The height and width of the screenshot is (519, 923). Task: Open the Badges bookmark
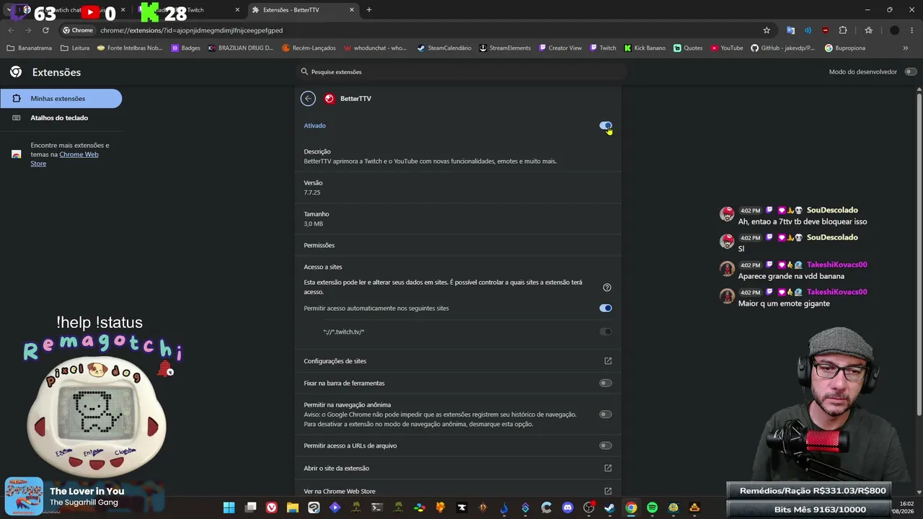pyautogui.click(x=186, y=48)
